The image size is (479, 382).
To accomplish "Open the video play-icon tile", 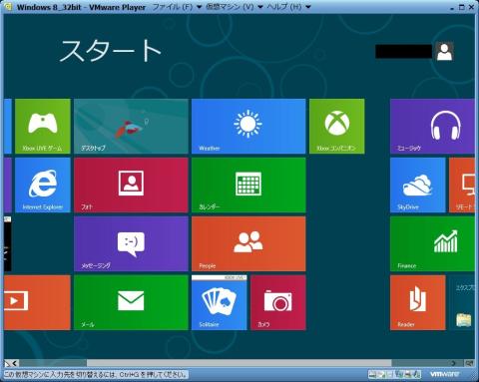I will pos(37,302).
